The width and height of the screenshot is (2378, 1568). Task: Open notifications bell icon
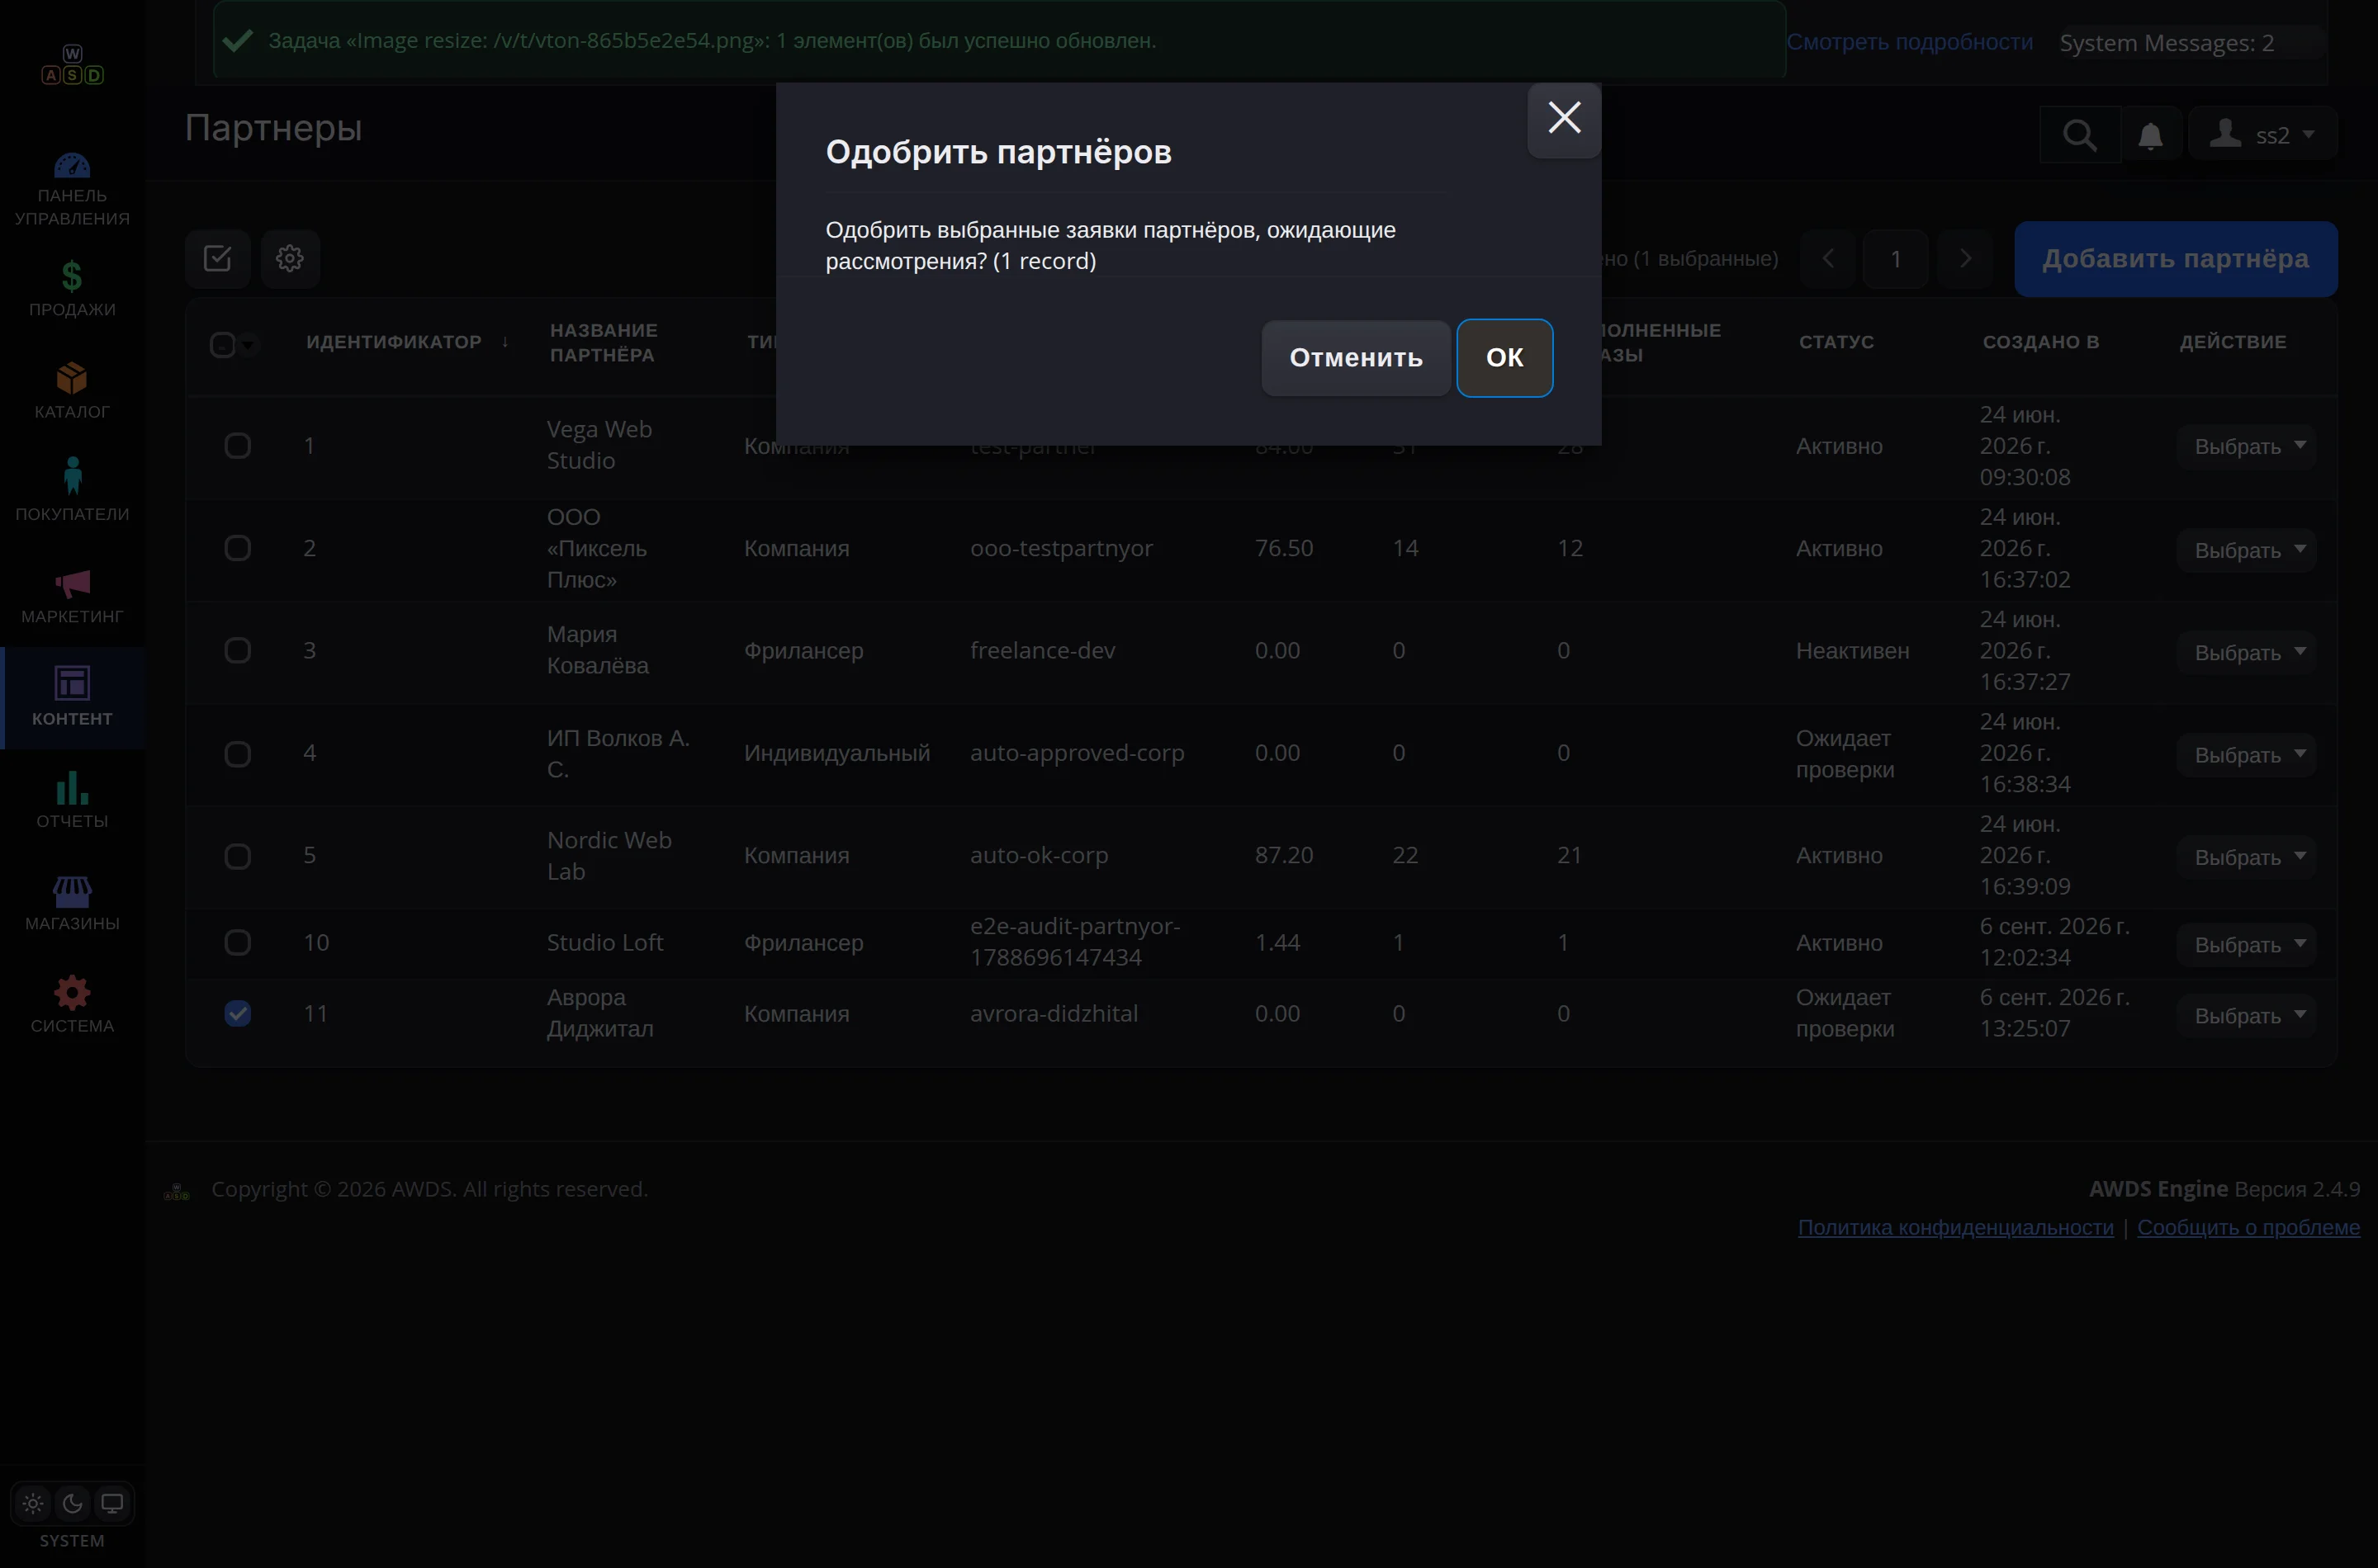(2150, 135)
